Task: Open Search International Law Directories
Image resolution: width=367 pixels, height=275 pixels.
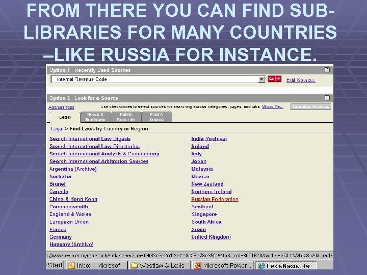Action: click(x=95, y=146)
